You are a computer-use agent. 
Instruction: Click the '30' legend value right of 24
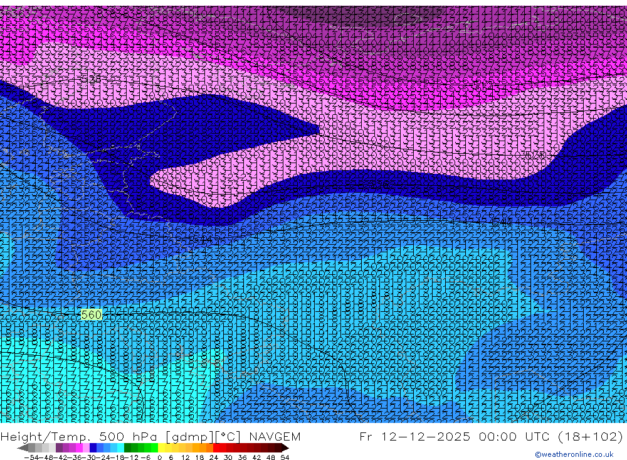tap(228, 457)
